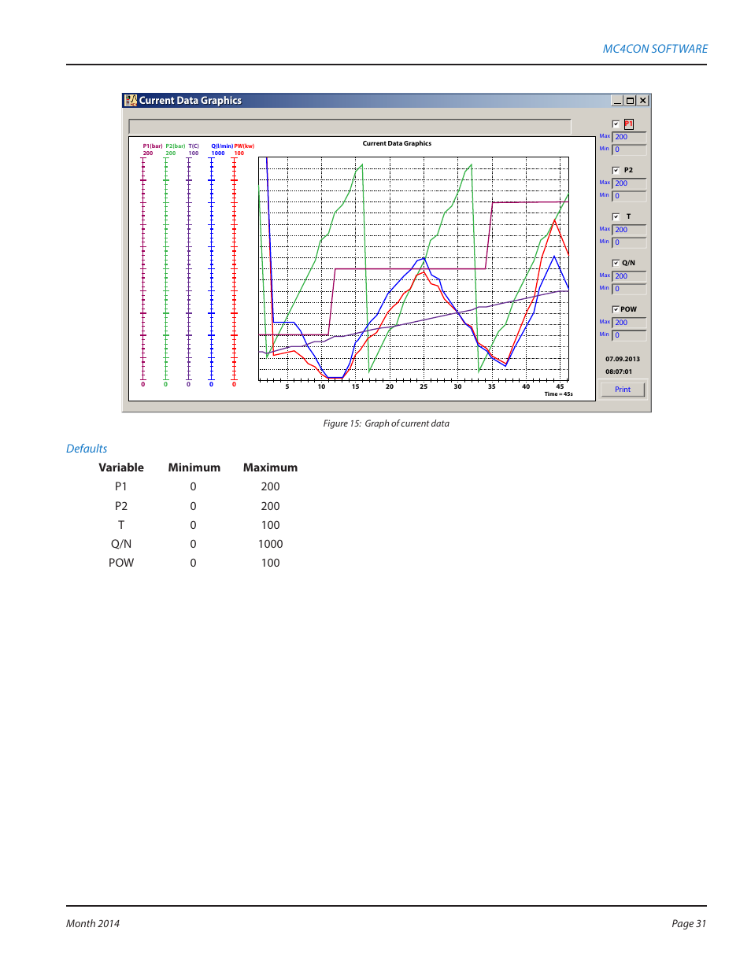Click the P1 Min value field
Viewport: 751px width, 972px height.
tap(629, 150)
